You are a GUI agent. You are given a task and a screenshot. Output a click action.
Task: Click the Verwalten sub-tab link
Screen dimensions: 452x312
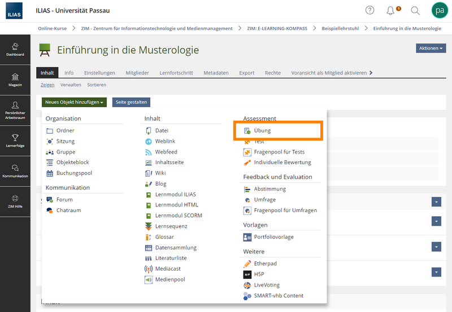pyautogui.click(x=71, y=85)
